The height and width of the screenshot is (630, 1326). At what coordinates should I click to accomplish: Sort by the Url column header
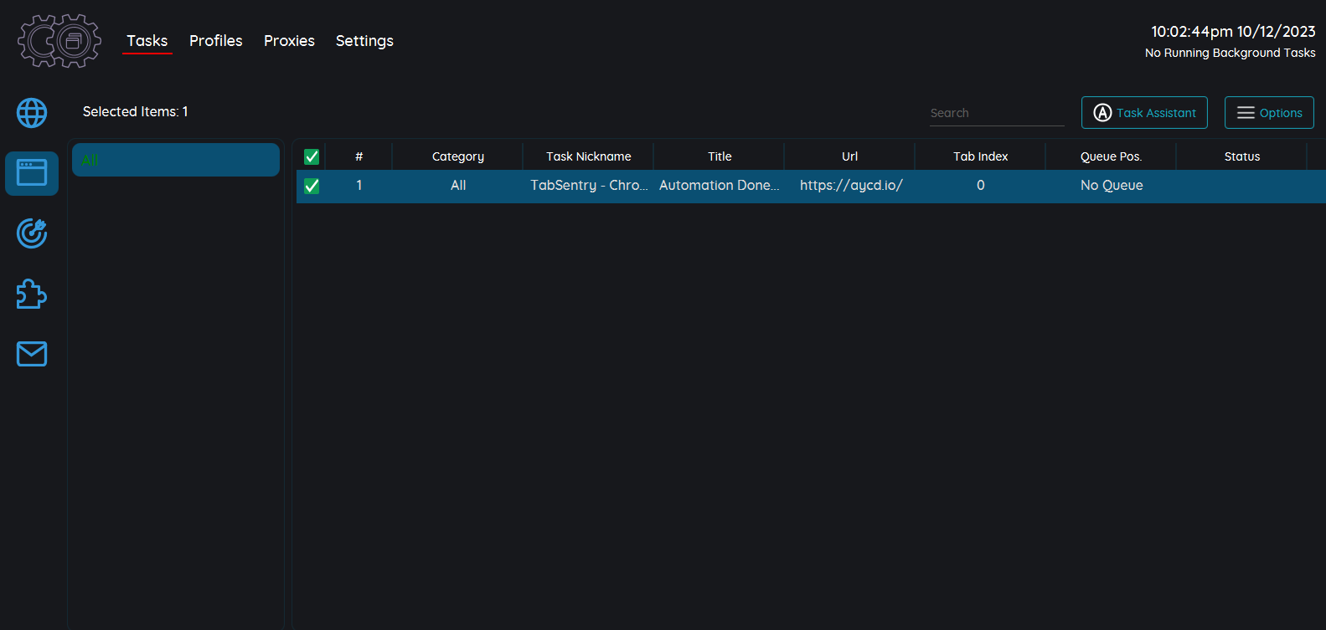(x=850, y=156)
